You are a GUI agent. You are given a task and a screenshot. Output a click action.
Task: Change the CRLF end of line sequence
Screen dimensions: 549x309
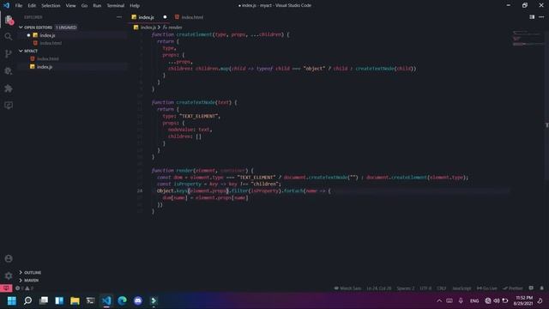pos(442,288)
